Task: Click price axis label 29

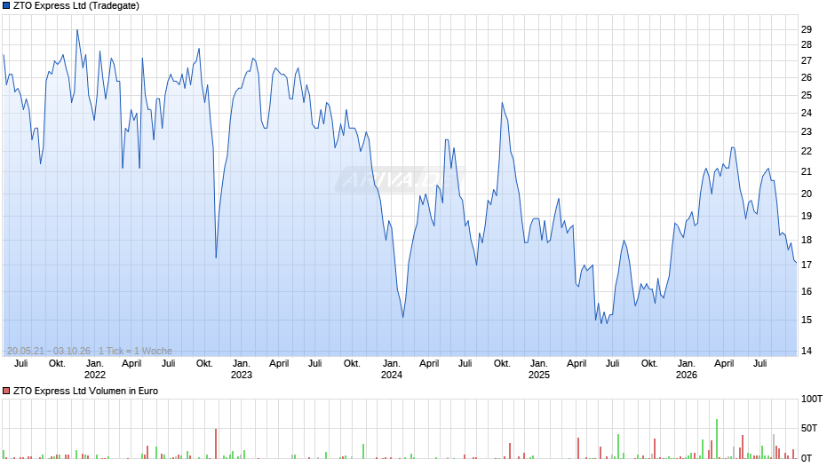Action: point(807,29)
